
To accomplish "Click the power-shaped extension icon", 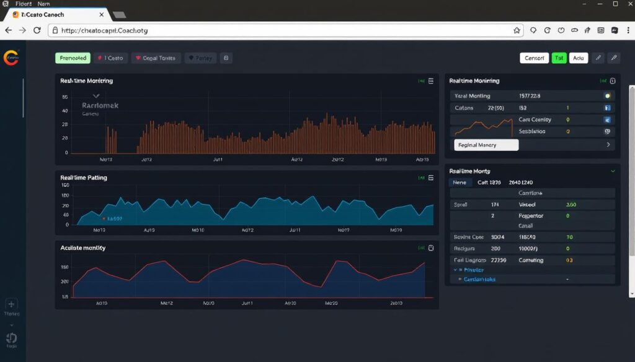I will (561, 30).
